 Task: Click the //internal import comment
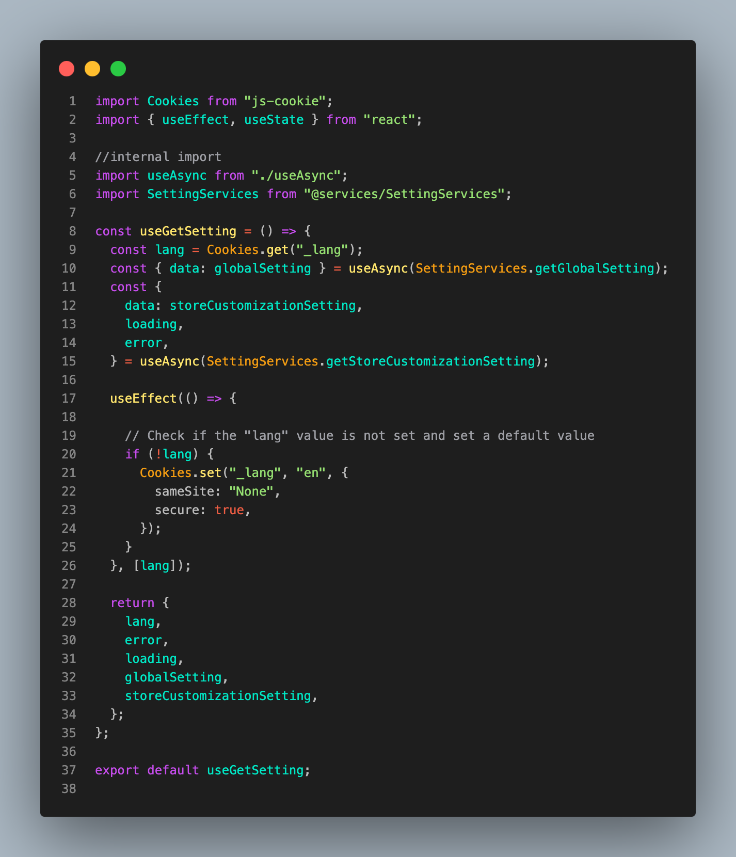click(x=158, y=157)
